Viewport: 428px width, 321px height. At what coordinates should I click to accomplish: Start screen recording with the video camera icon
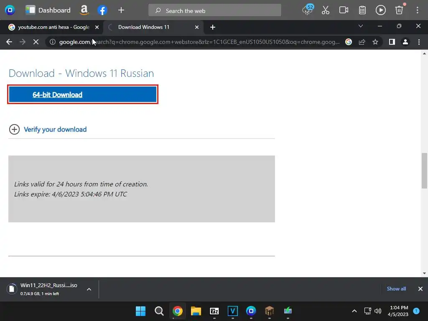[344, 10]
